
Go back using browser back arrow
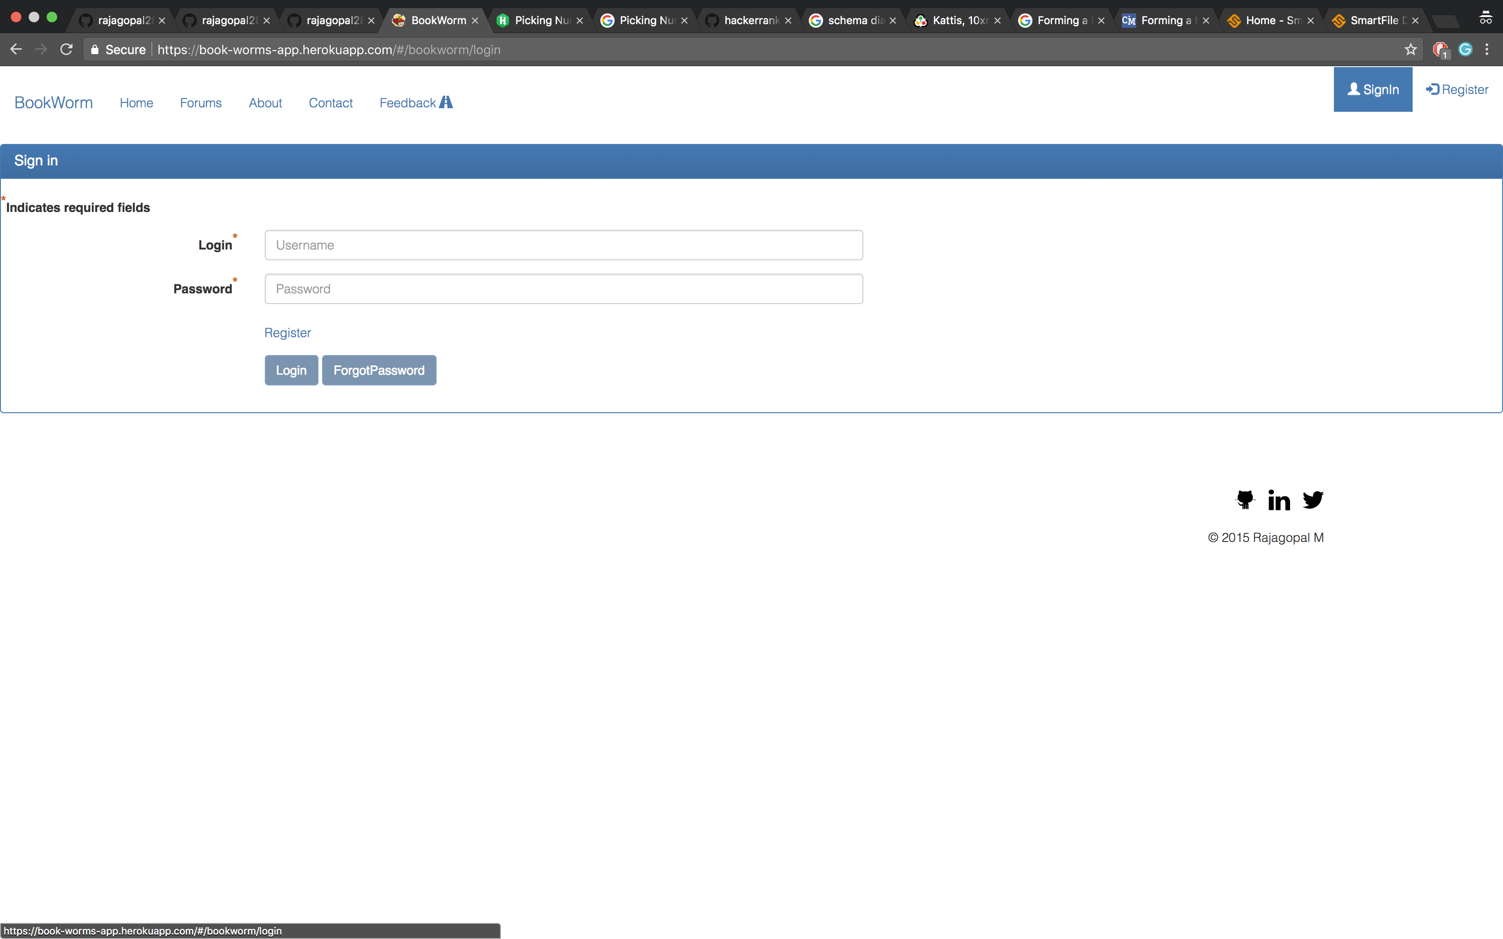coord(16,50)
